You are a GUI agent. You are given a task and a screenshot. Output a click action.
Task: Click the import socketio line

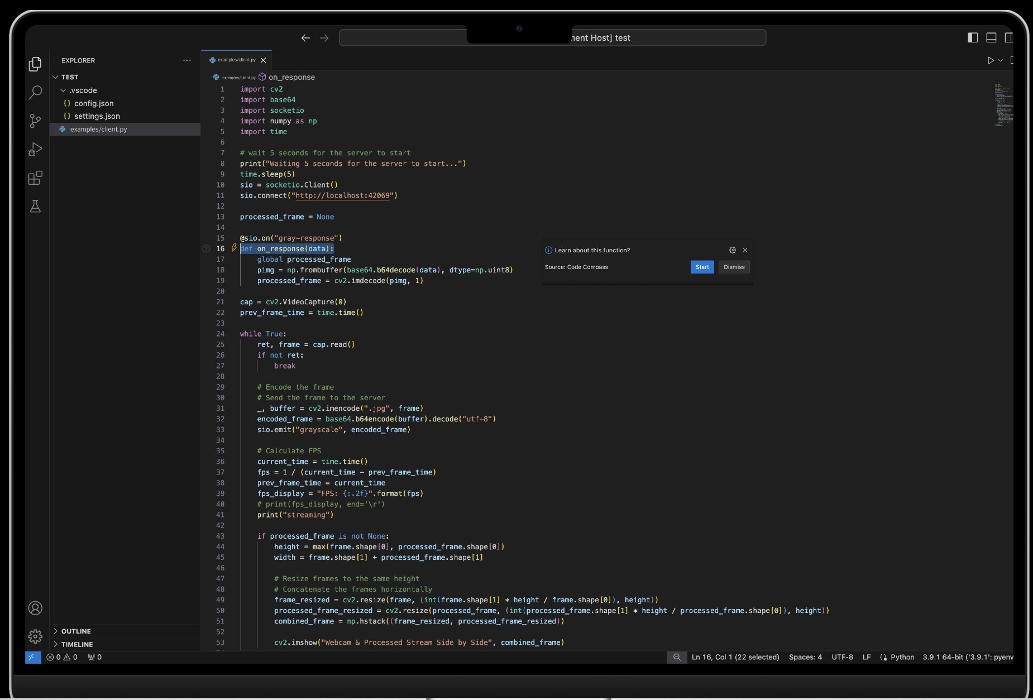pyautogui.click(x=272, y=111)
